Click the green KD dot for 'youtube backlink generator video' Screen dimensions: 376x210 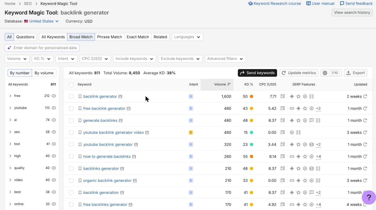(x=251, y=133)
